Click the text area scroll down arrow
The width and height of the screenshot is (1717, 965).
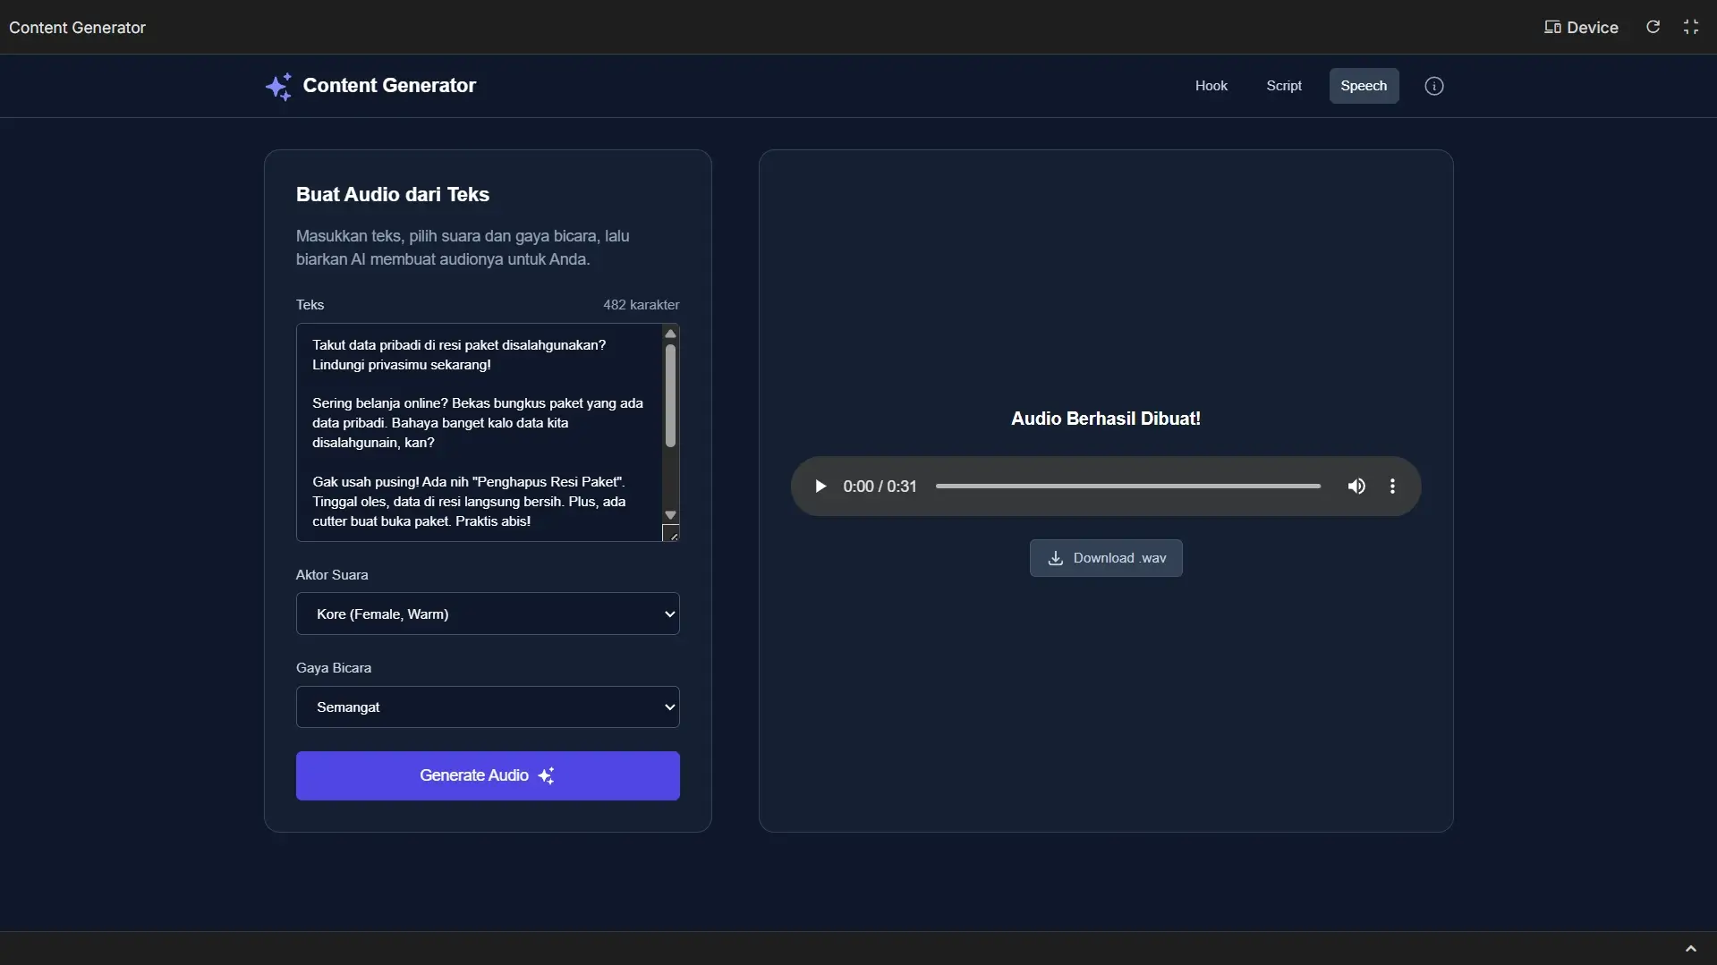pyautogui.click(x=670, y=515)
